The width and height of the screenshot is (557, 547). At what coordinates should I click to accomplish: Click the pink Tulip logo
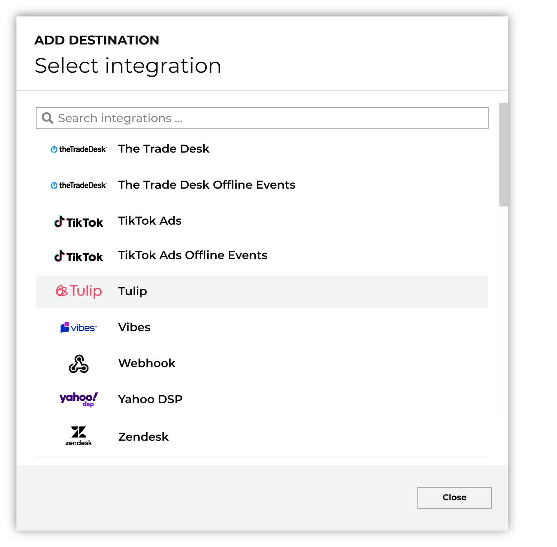[79, 291]
